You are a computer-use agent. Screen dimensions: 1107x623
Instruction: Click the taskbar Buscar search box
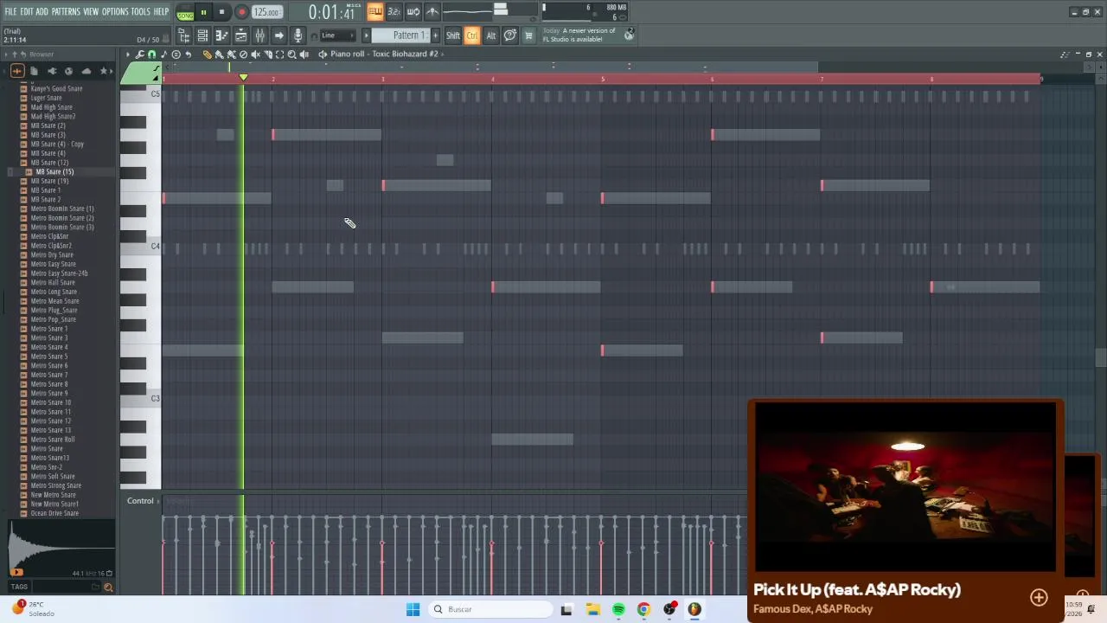click(x=490, y=609)
